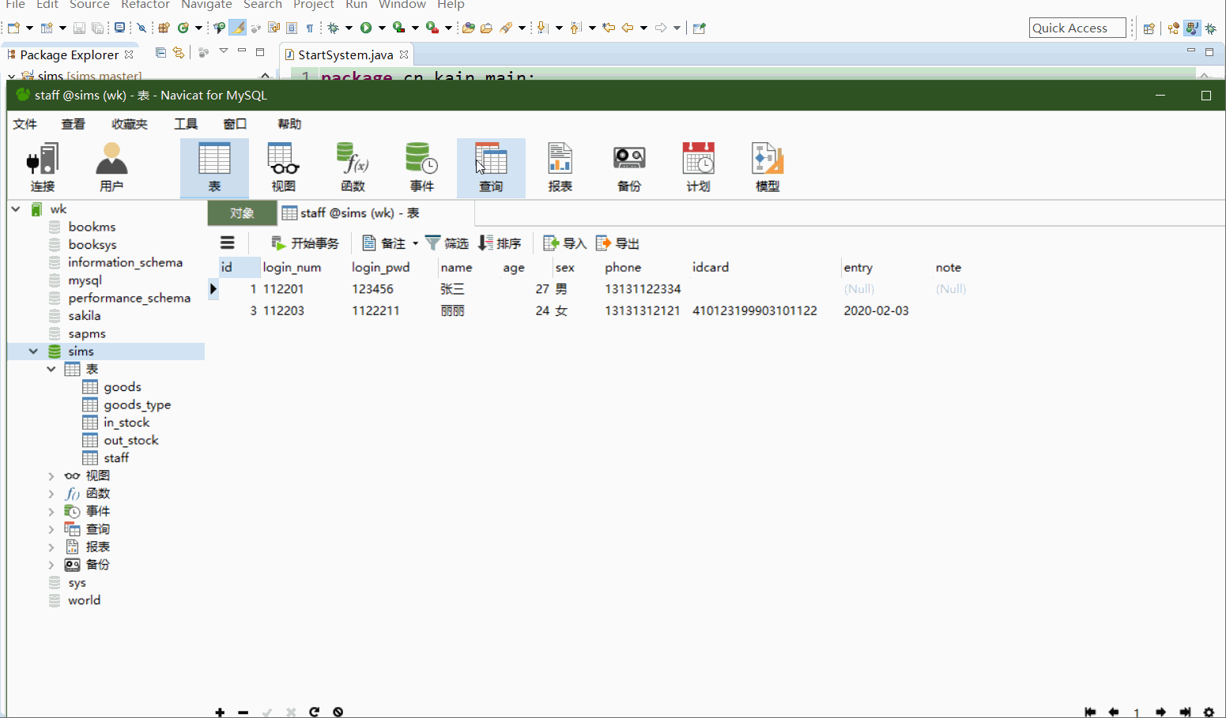Click Eclipse Debug bug icon
This screenshot has height=718, width=1226.
point(334,28)
